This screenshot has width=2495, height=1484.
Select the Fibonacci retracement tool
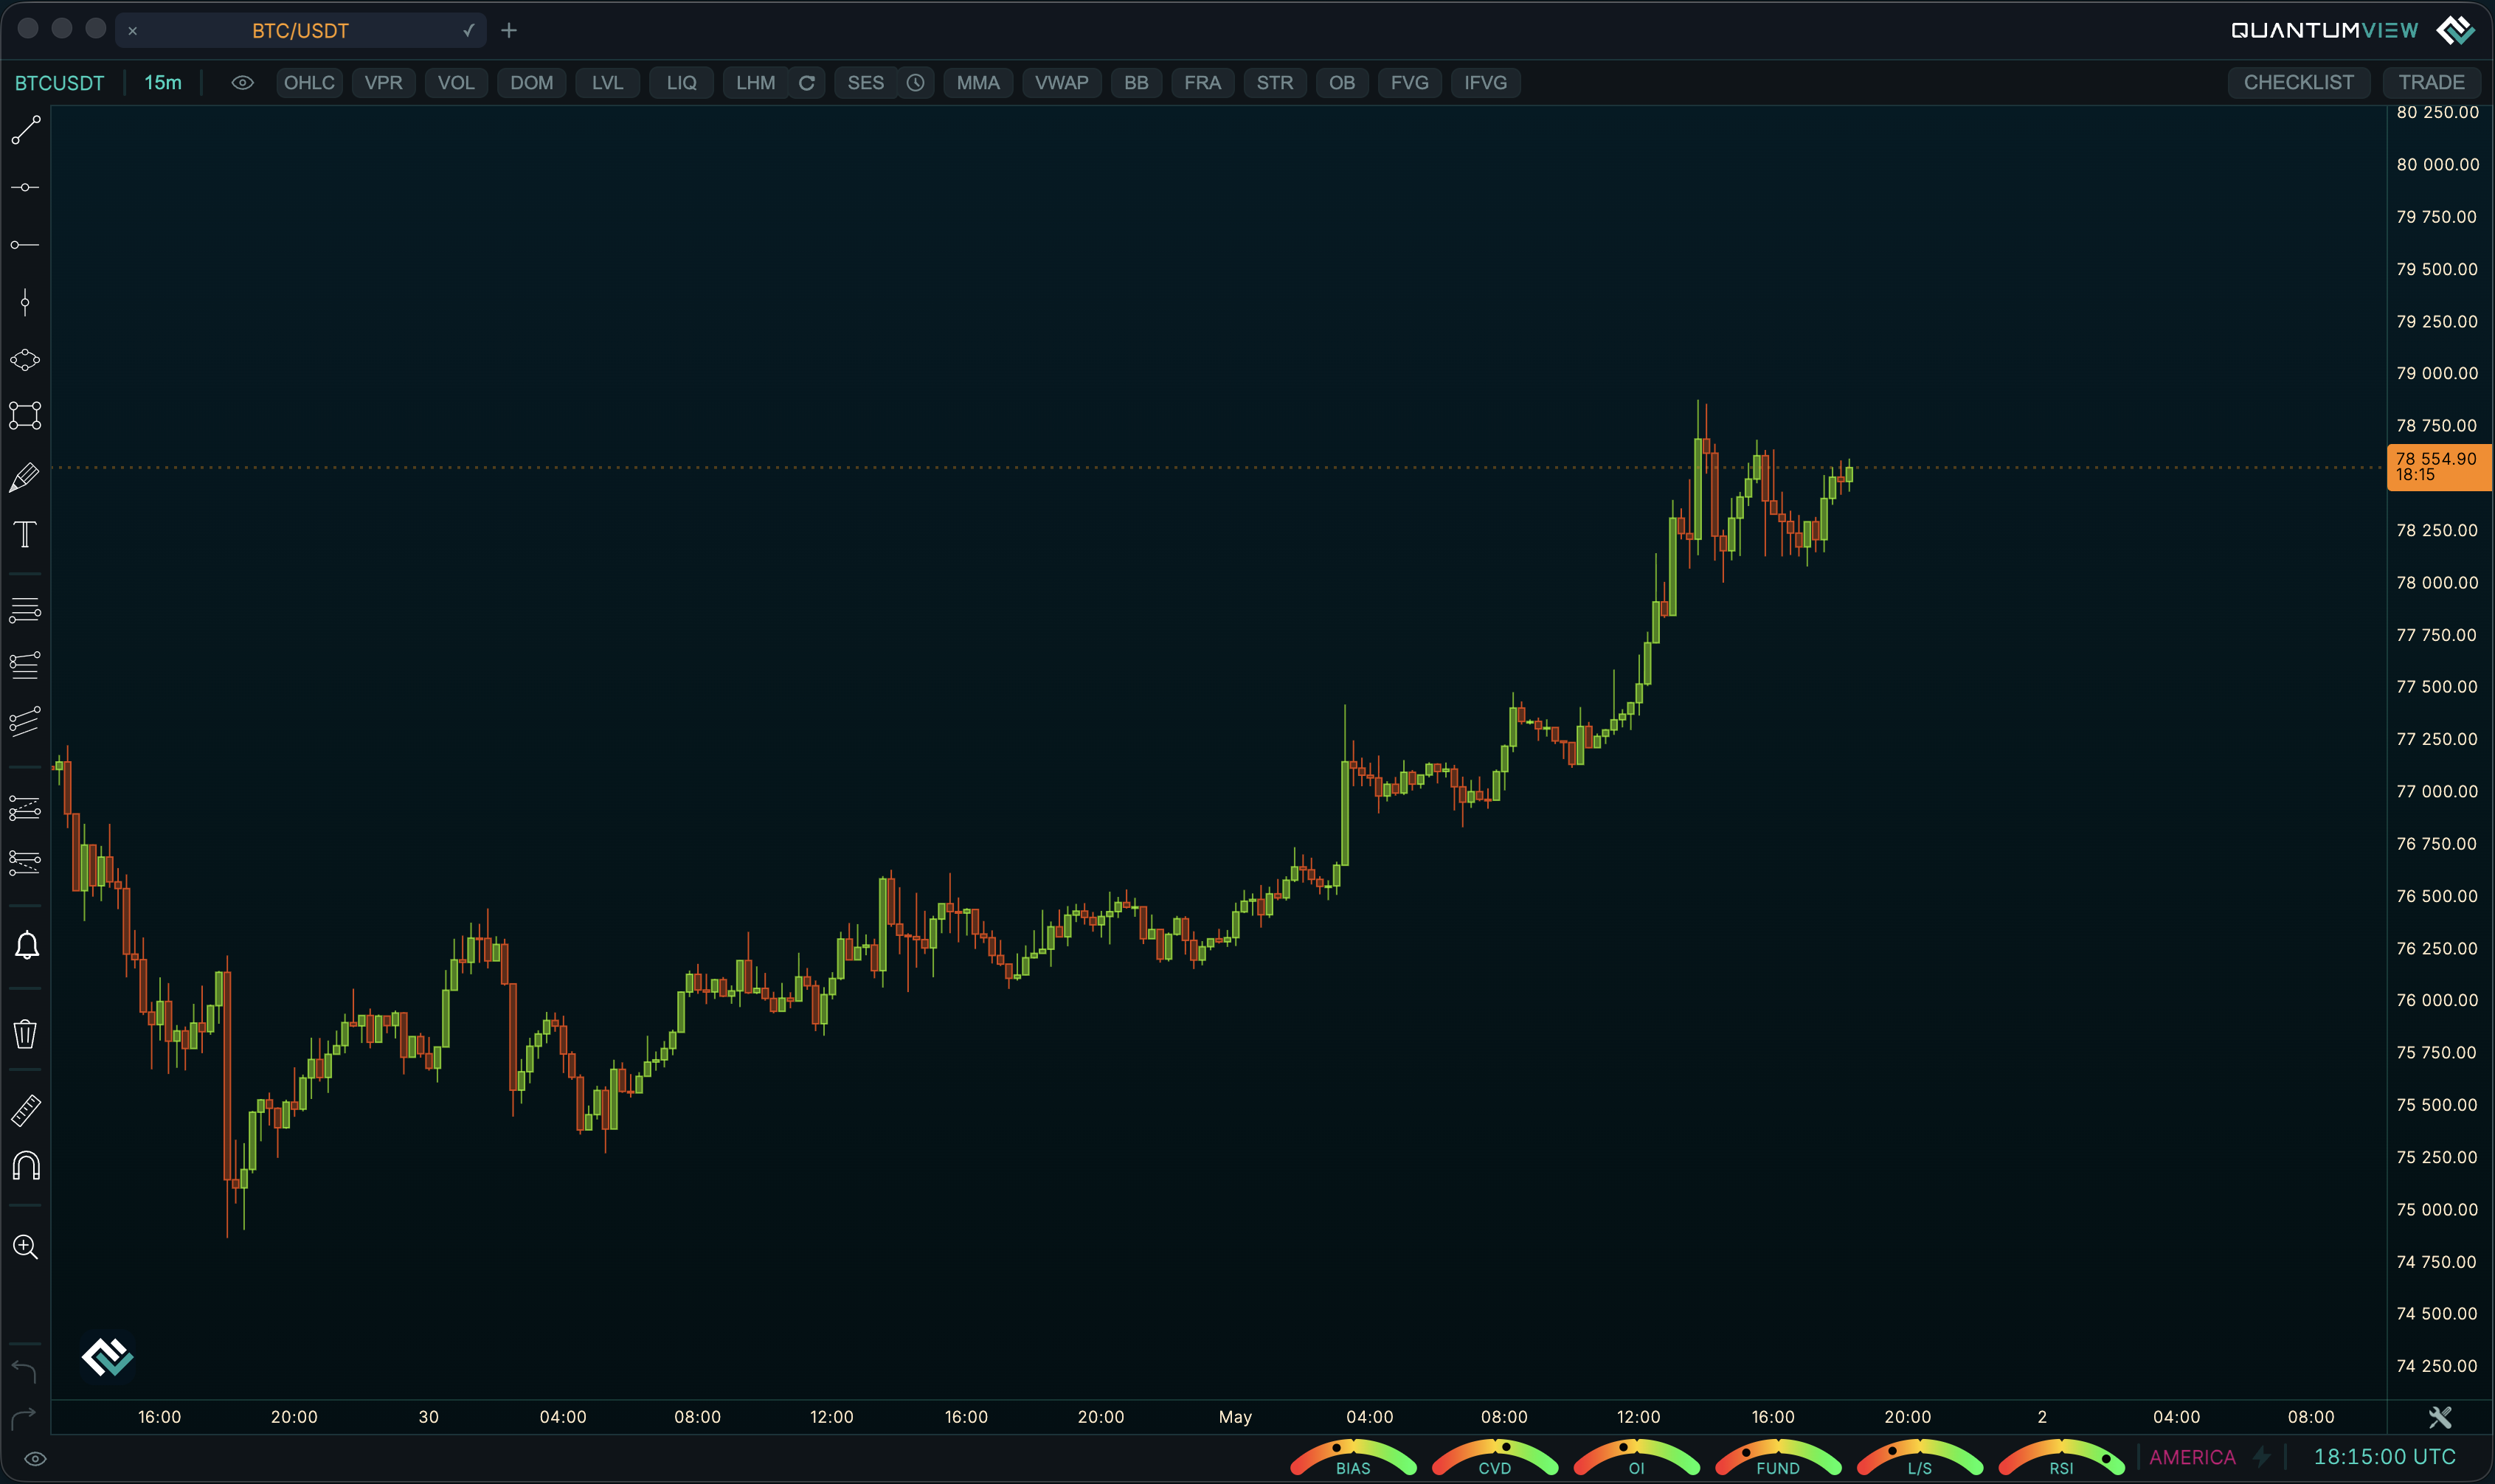[25, 609]
